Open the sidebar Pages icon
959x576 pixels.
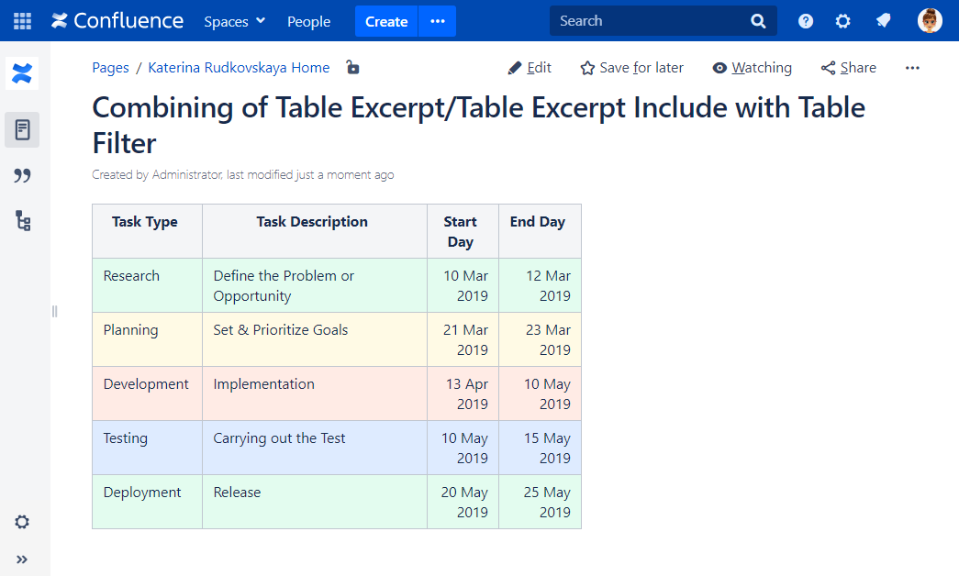coord(22,130)
